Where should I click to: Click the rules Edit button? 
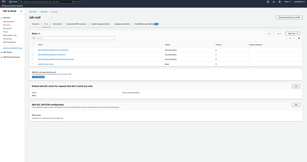(x=269, y=34)
